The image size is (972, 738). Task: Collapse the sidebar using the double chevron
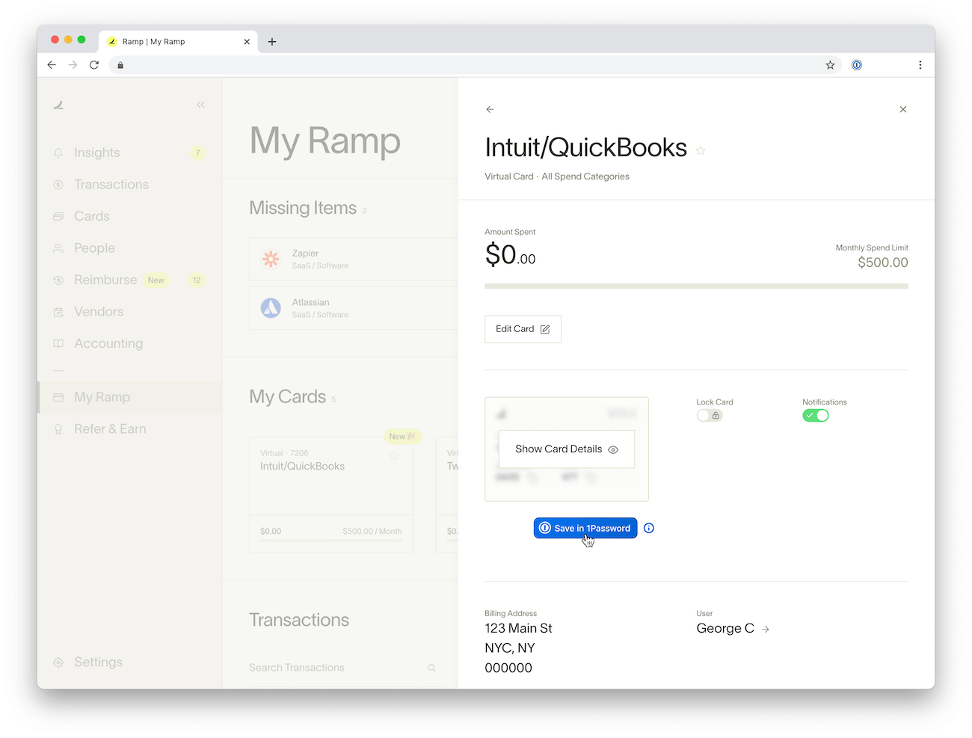pyautogui.click(x=200, y=105)
